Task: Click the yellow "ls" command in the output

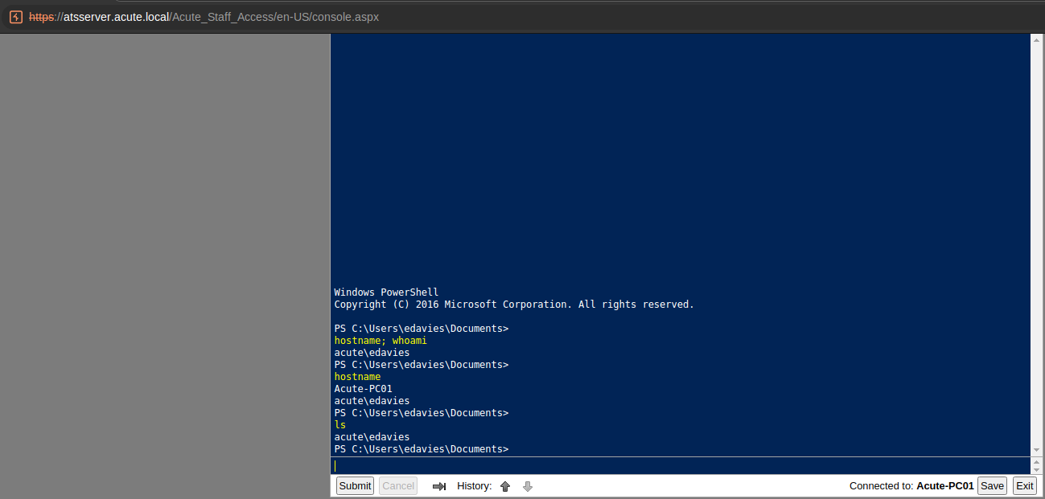Action: coord(340,425)
